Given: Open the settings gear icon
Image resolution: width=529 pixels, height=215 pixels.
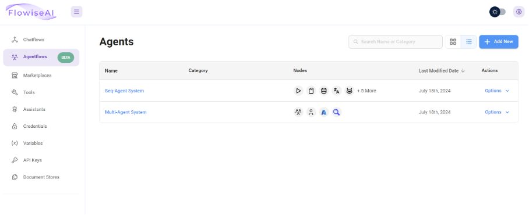Looking at the screenshot, I should pos(519,12).
